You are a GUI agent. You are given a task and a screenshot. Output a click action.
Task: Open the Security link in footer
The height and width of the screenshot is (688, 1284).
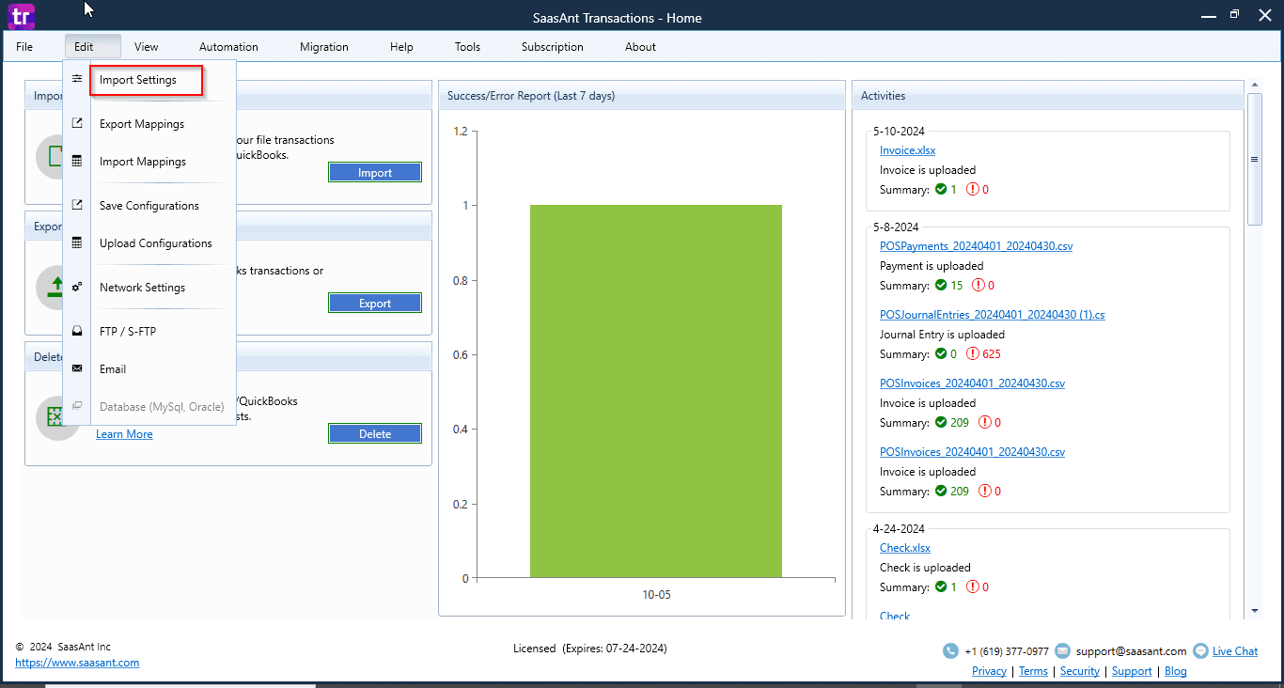click(1079, 671)
